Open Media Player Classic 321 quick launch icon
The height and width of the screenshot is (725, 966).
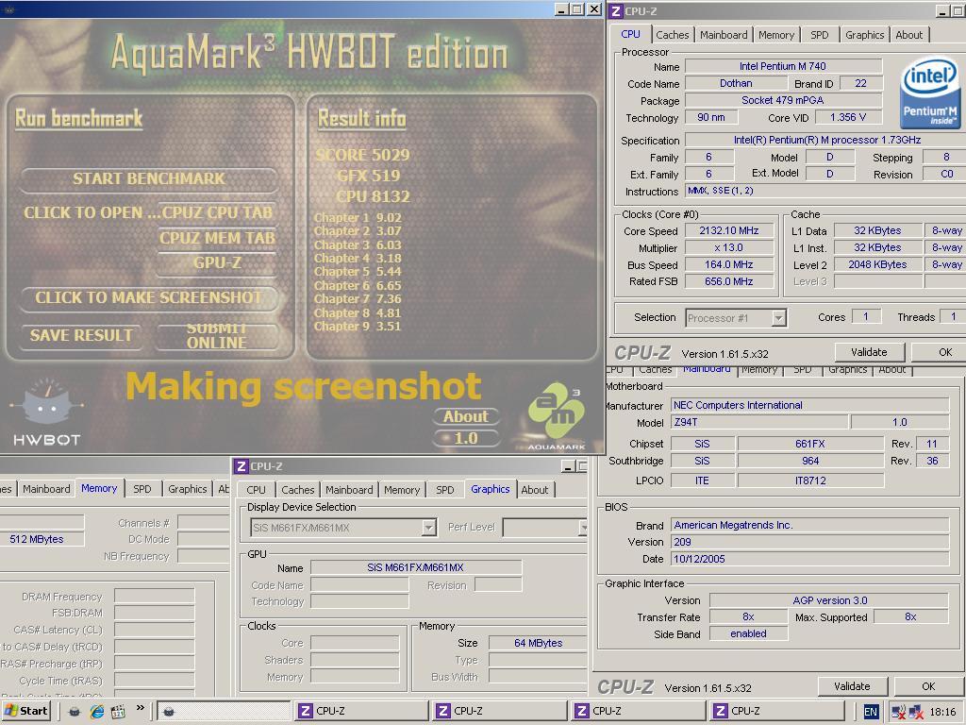pyautogui.click(x=118, y=712)
